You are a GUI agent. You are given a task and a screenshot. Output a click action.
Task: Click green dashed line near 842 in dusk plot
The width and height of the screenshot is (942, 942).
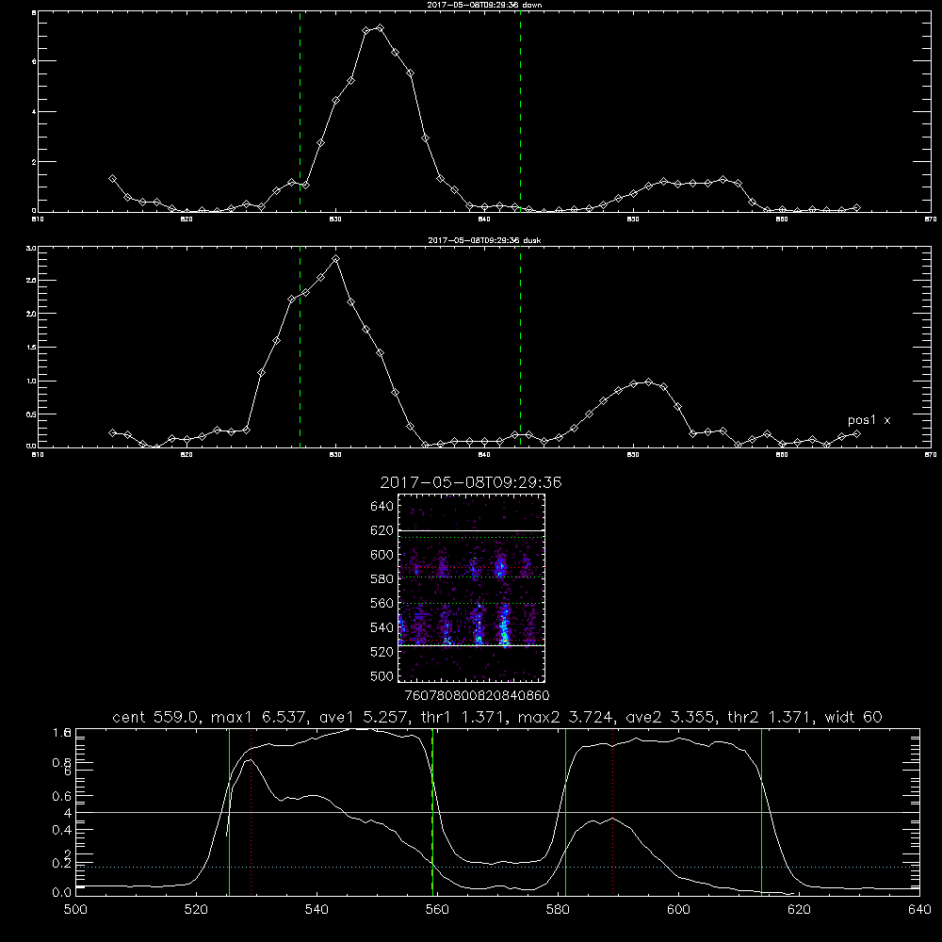(520, 347)
